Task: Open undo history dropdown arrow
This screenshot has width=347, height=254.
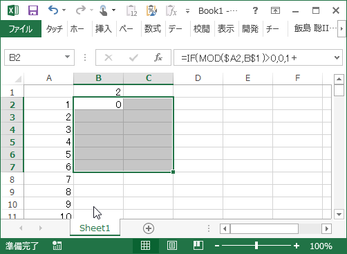Action: click(x=64, y=10)
